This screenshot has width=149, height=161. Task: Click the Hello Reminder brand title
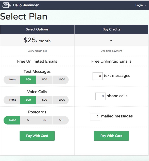click(x=26, y=5)
